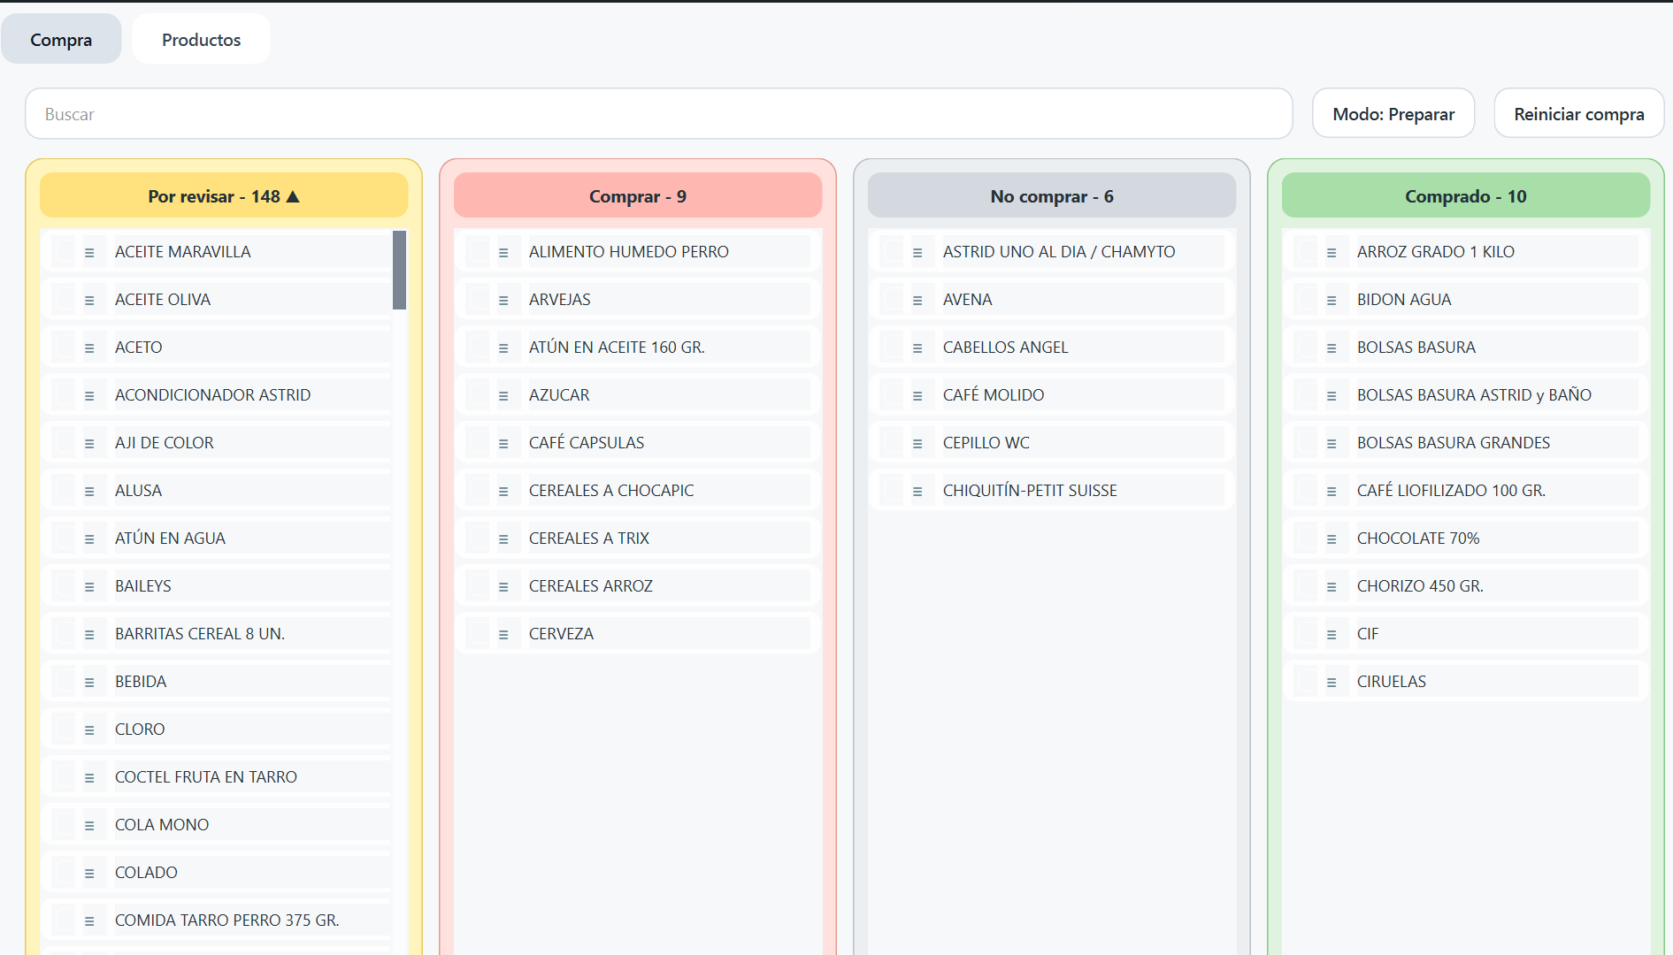The width and height of the screenshot is (1673, 955).
Task: Click drag handle icon for AZUCAR
Action: (503, 396)
